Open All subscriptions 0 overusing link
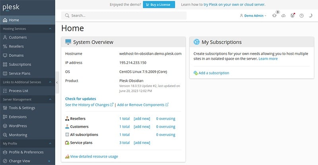This screenshot has width=318, height=165. coord(165,134)
